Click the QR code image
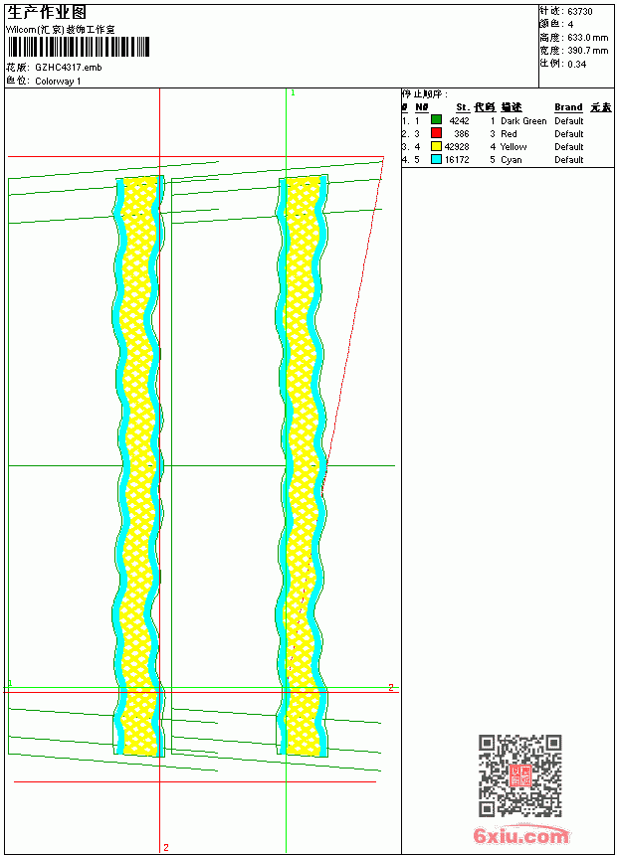617x855 pixels. pyautogui.click(x=520, y=775)
